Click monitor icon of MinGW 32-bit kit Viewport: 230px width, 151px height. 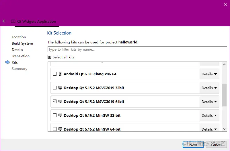click(x=60, y=115)
